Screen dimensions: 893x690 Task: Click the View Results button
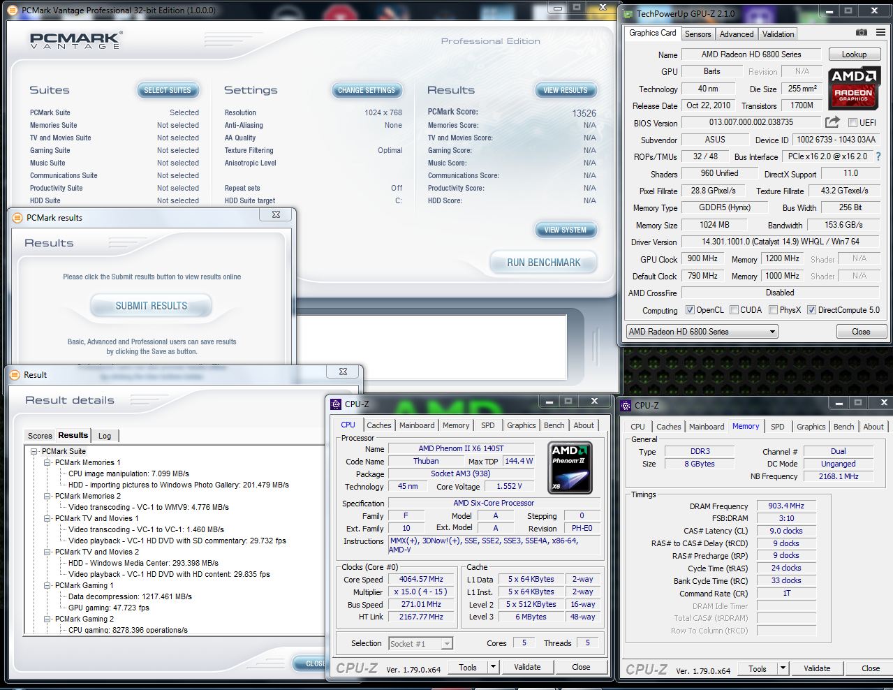[566, 90]
